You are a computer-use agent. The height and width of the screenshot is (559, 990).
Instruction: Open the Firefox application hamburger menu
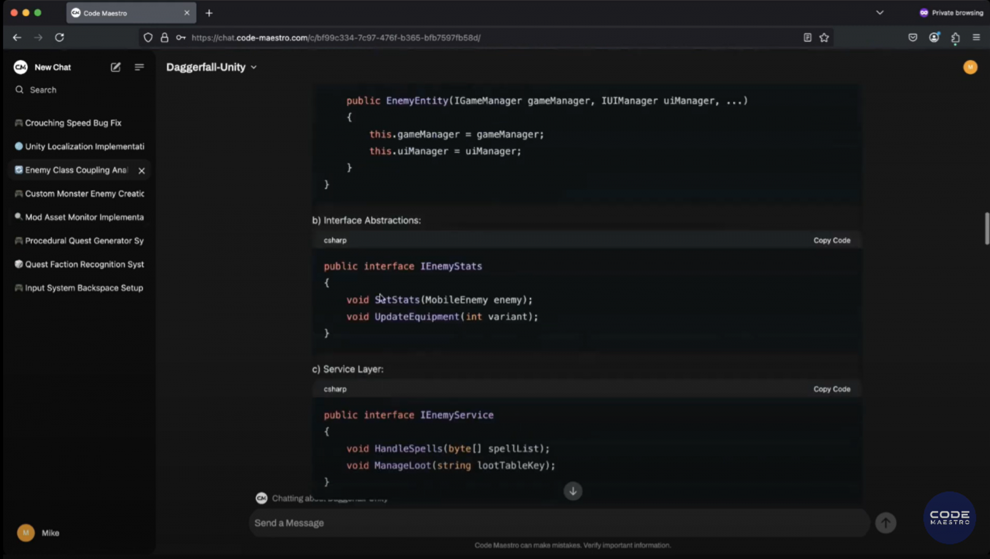977,37
